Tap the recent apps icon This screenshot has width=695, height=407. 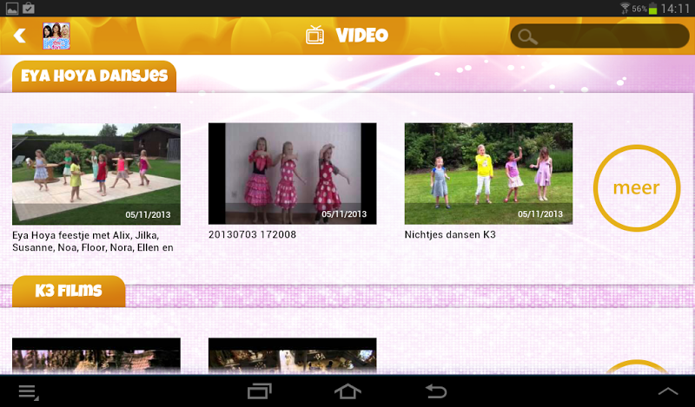[x=259, y=391]
